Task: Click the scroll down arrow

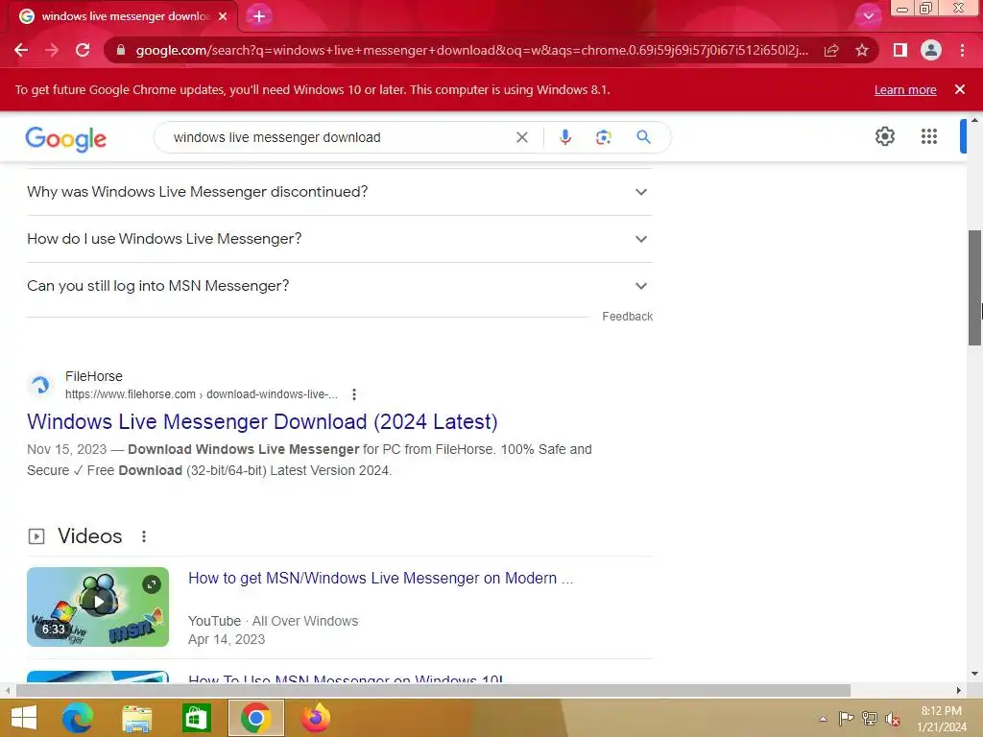Action: pyautogui.click(x=974, y=674)
